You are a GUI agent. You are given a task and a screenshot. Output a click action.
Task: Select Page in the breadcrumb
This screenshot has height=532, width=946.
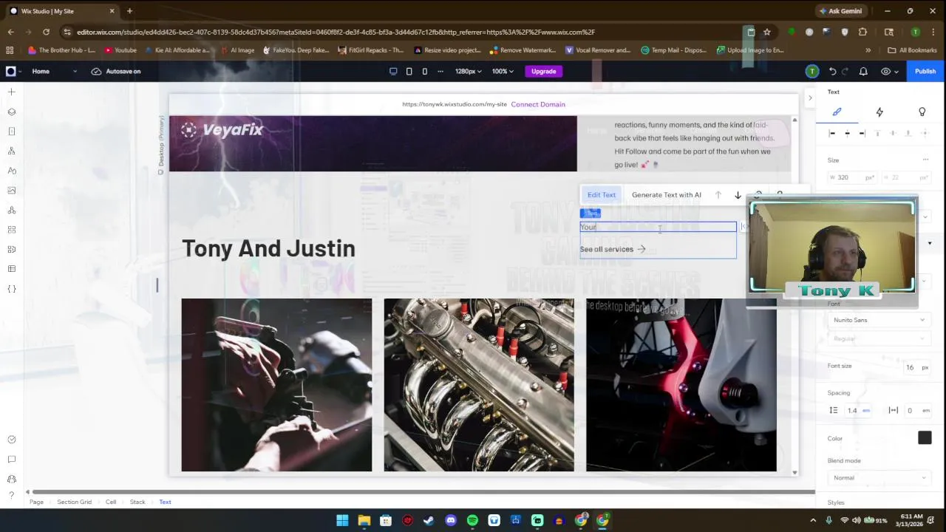pos(36,502)
